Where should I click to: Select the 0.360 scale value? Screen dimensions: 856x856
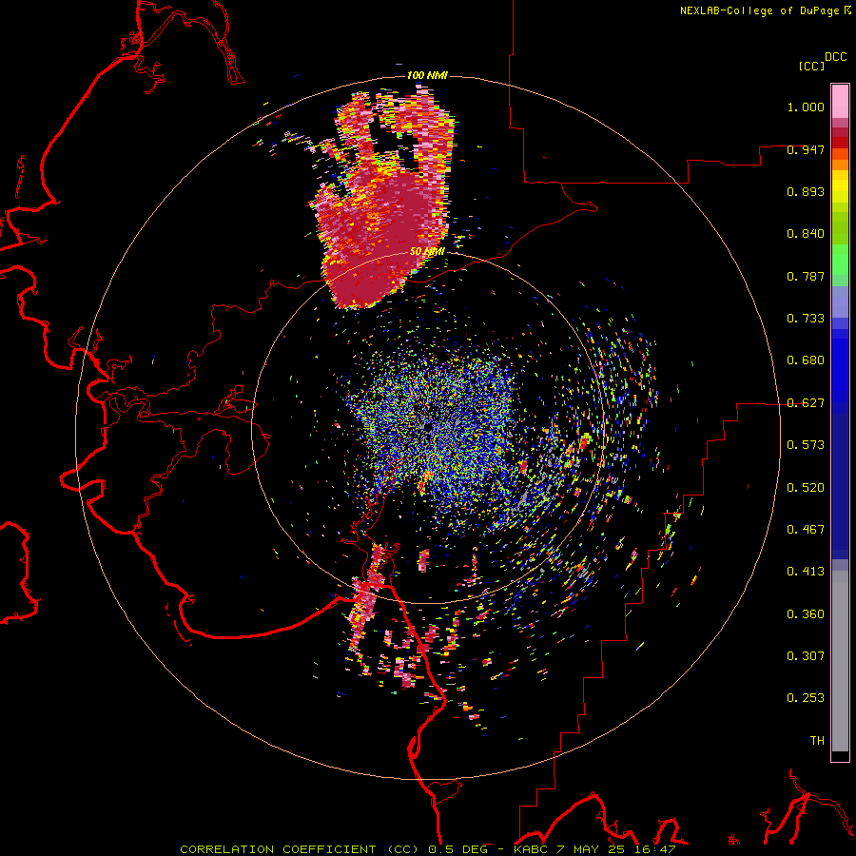click(x=806, y=614)
